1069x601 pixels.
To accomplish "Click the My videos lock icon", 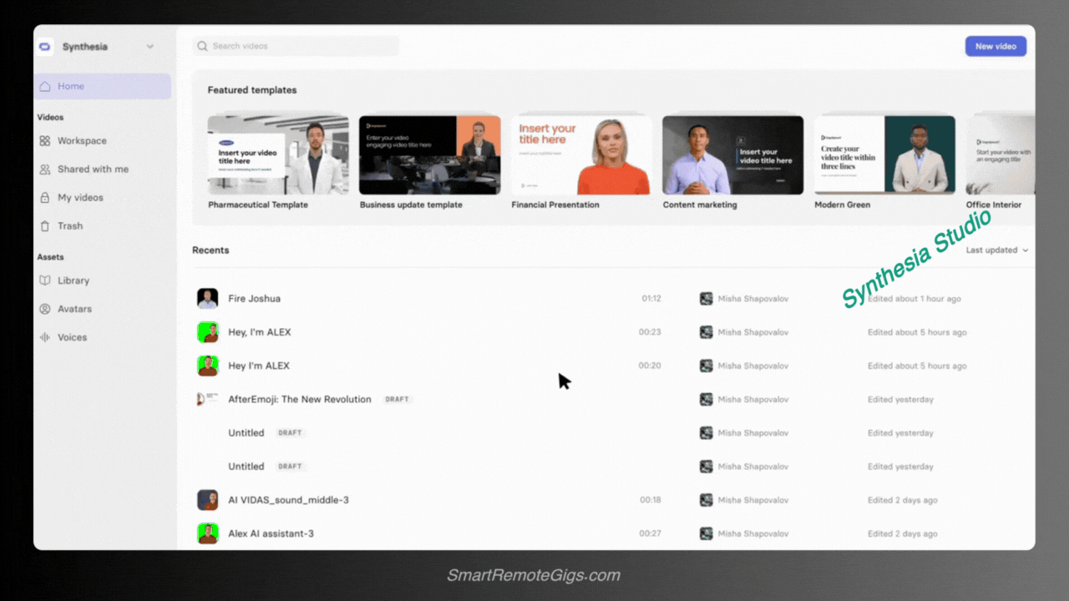I will (x=45, y=198).
